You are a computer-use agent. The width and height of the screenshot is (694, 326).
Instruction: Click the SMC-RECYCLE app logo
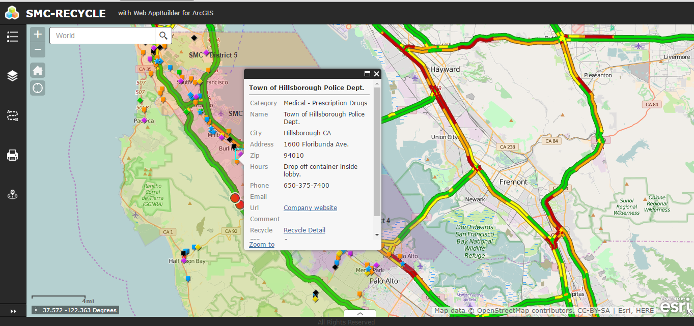(x=13, y=13)
